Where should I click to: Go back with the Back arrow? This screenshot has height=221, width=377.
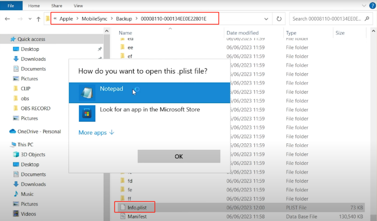(x=8, y=19)
